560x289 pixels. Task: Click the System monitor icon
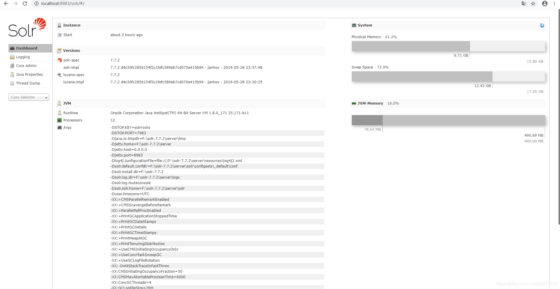tap(354, 25)
